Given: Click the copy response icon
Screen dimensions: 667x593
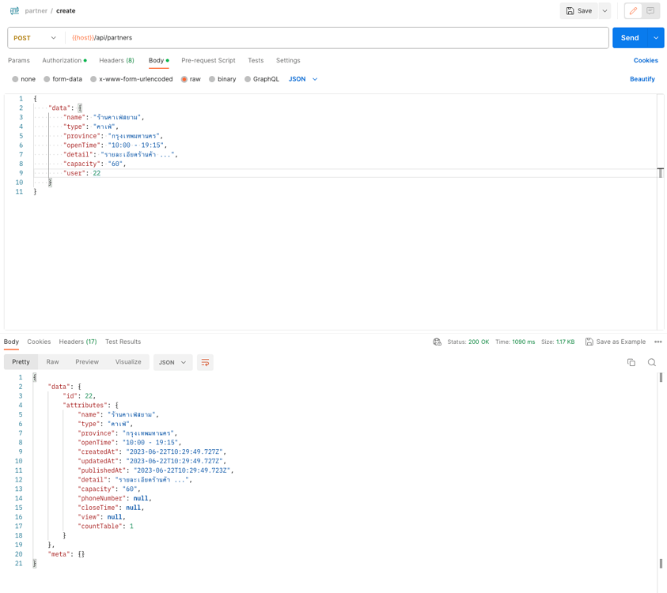Looking at the screenshot, I should click(631, 363).
